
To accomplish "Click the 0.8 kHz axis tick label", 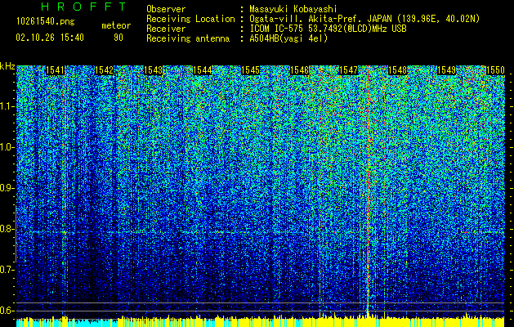I will [x=7, y=229].
